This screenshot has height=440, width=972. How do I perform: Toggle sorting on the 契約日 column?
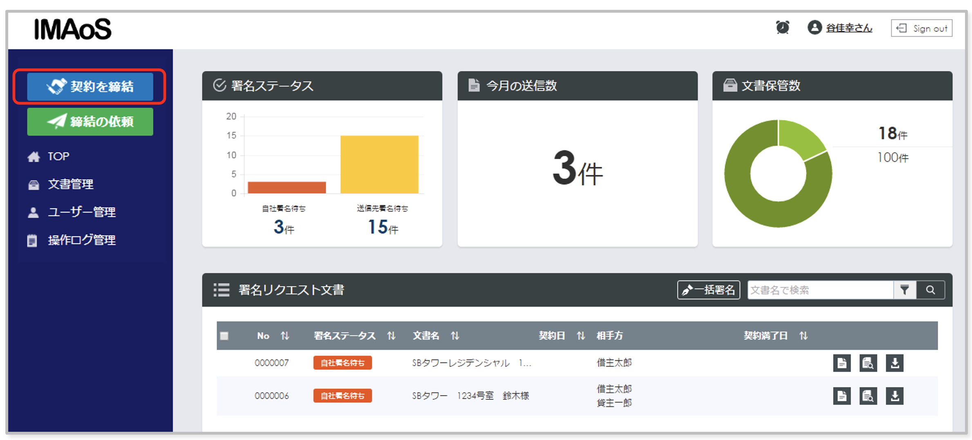click(581, 336)
